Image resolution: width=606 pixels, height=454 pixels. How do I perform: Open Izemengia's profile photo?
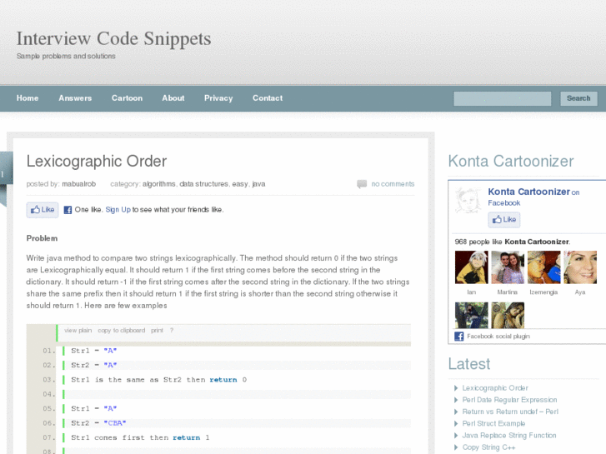[543, 267]
